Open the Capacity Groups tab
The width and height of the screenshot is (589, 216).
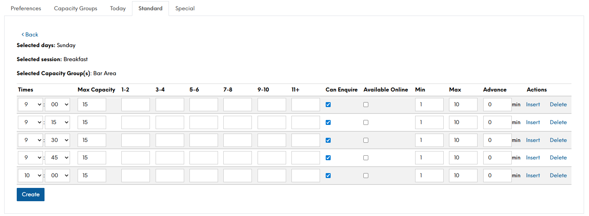(75, 8)
